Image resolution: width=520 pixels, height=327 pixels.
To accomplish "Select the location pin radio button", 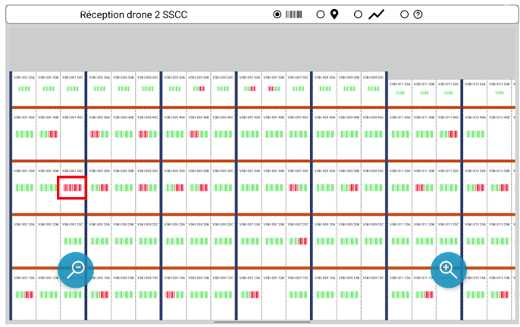I will click(320, 14).
